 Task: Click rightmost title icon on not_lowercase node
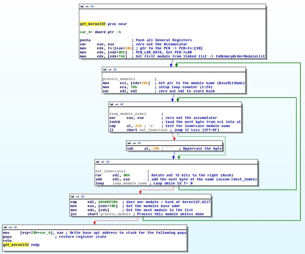[108, 162]
